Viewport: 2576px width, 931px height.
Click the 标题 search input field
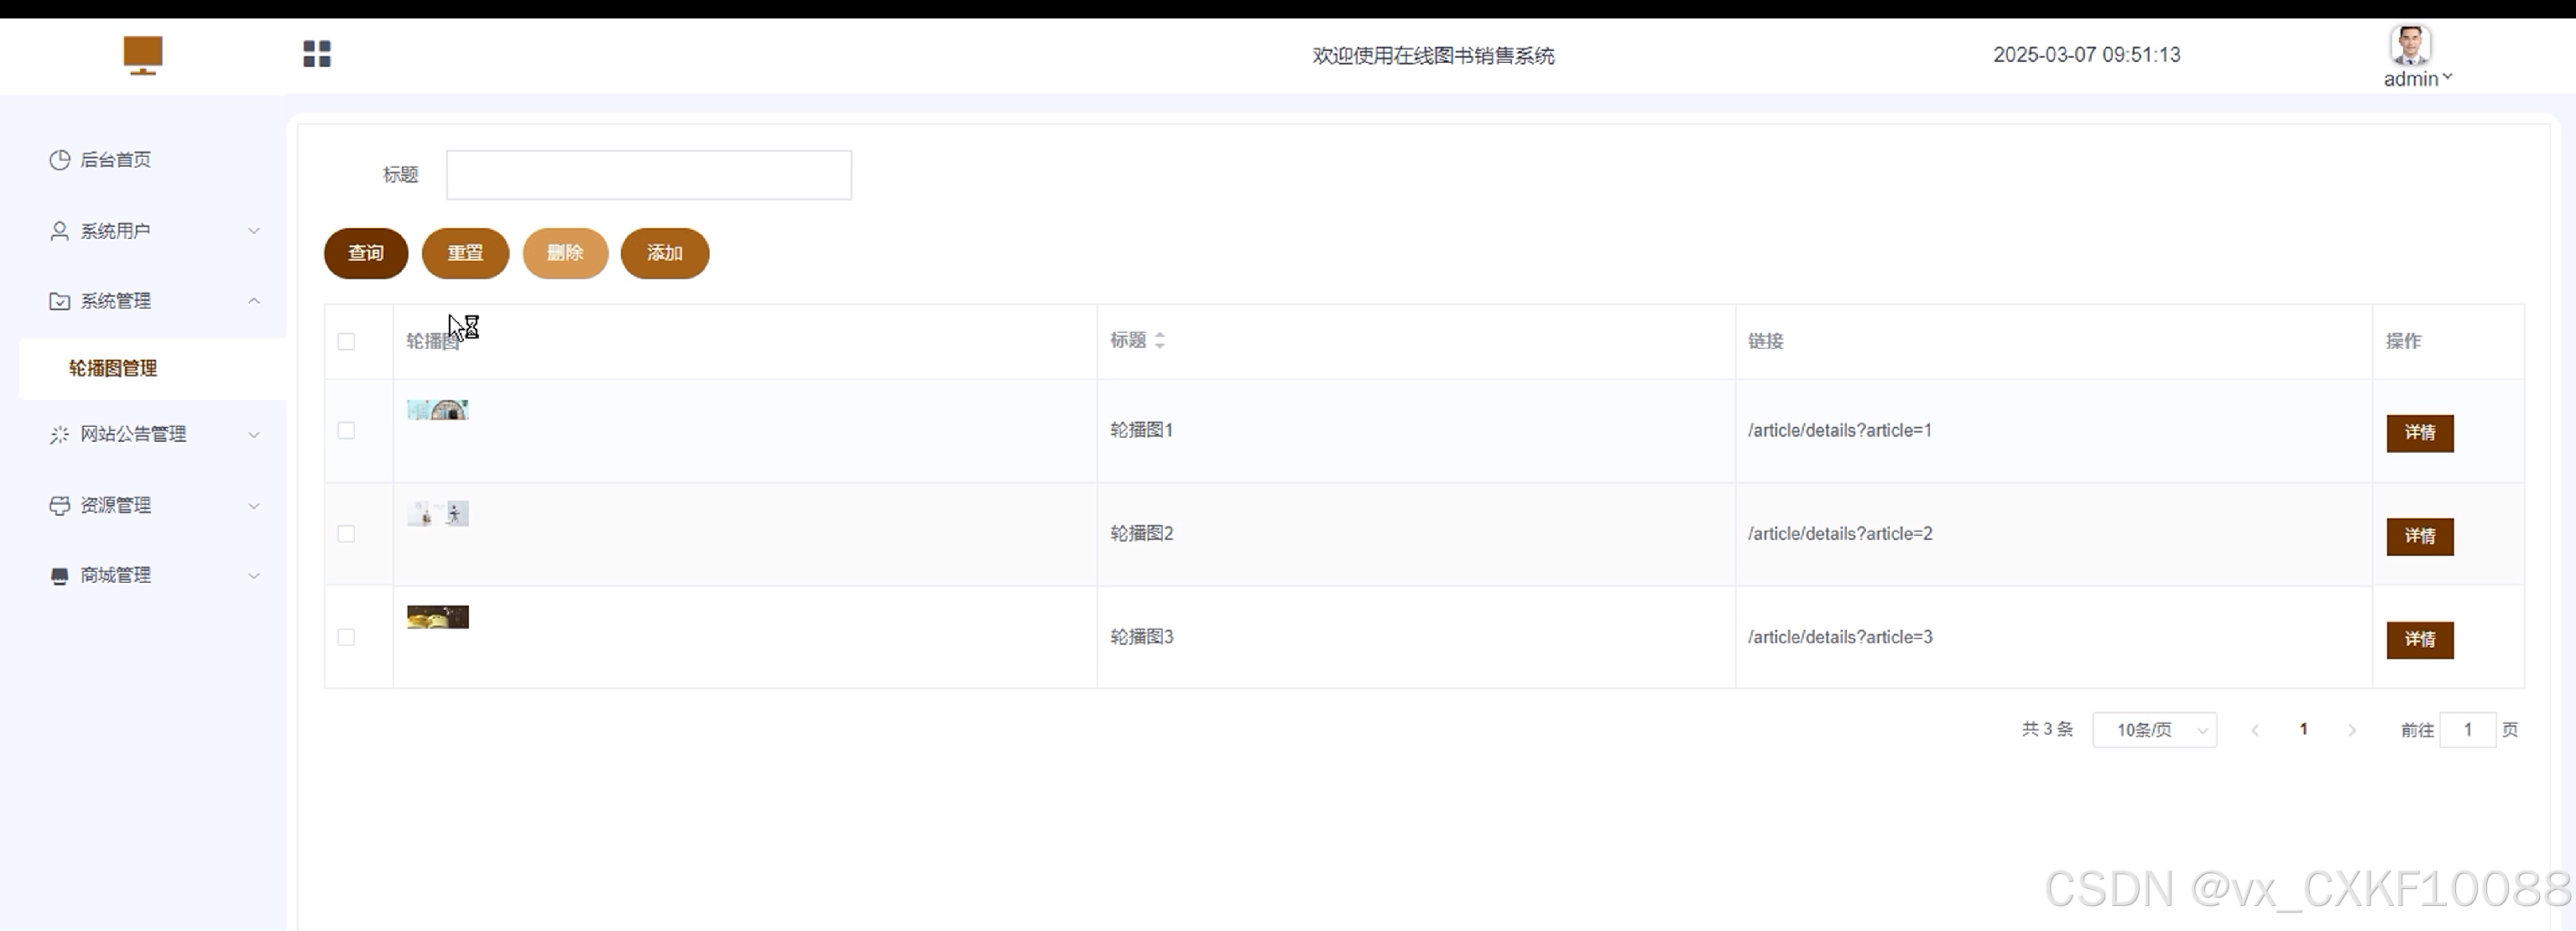648,175
